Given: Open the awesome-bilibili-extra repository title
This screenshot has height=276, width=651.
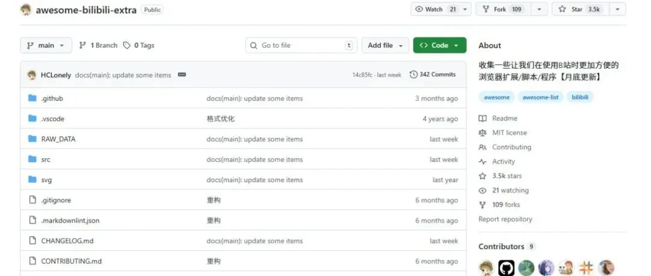Looking at the screenshot, I should click(x=86, y=10).
